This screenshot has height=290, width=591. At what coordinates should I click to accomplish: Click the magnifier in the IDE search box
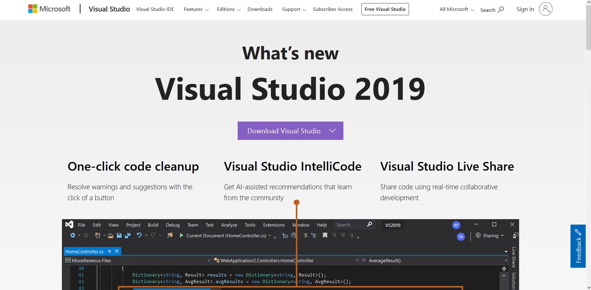370,224
